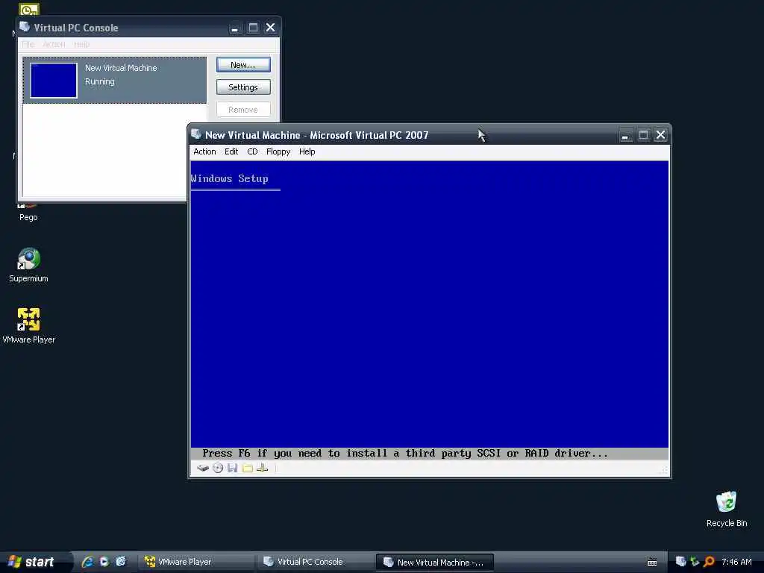Open the Help menu in the VM window

click(307, 151)
